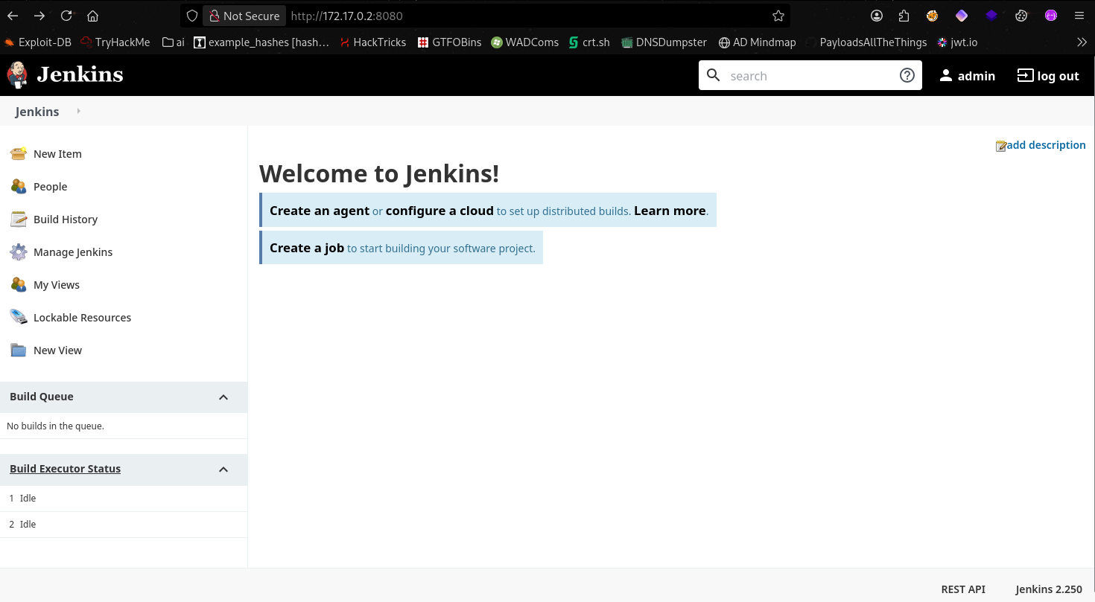Open the Learn more link
This screenshot has width=1095, height=602.
(x=670, y=211)
